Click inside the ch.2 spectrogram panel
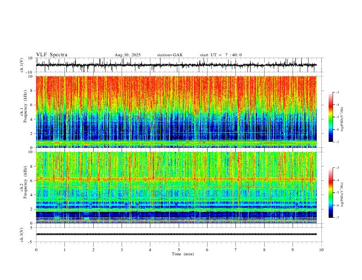The image size is (362, 280). (x=176, y=188)
